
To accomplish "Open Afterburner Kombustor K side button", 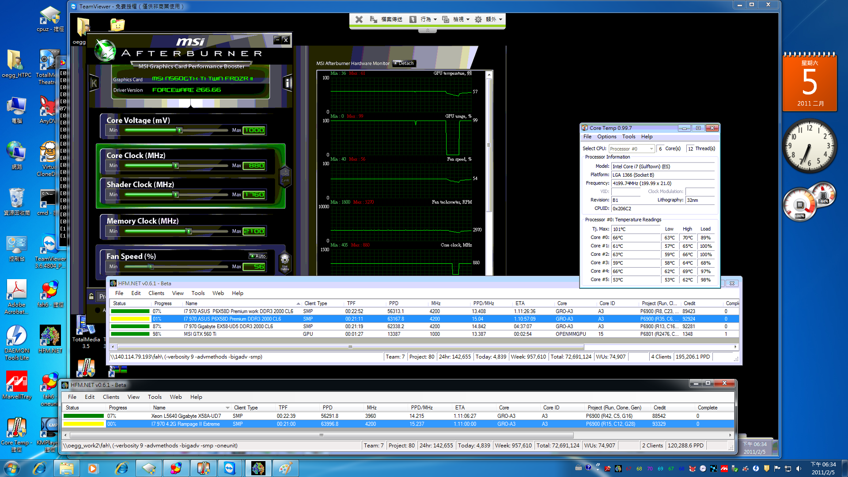I will click(94, 83).
